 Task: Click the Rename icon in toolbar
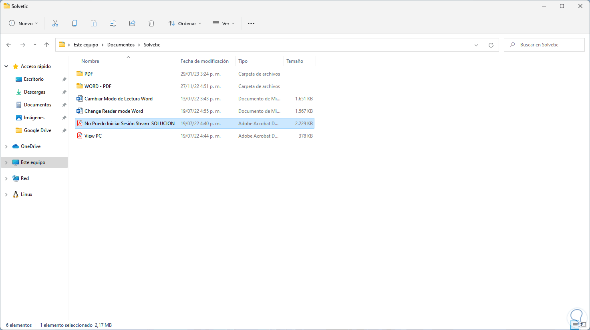(x=113, y=23)
